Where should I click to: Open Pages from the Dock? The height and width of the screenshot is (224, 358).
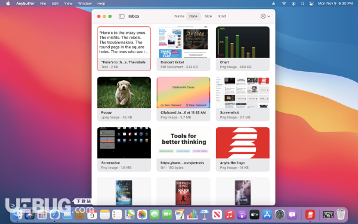click(180, 214)
